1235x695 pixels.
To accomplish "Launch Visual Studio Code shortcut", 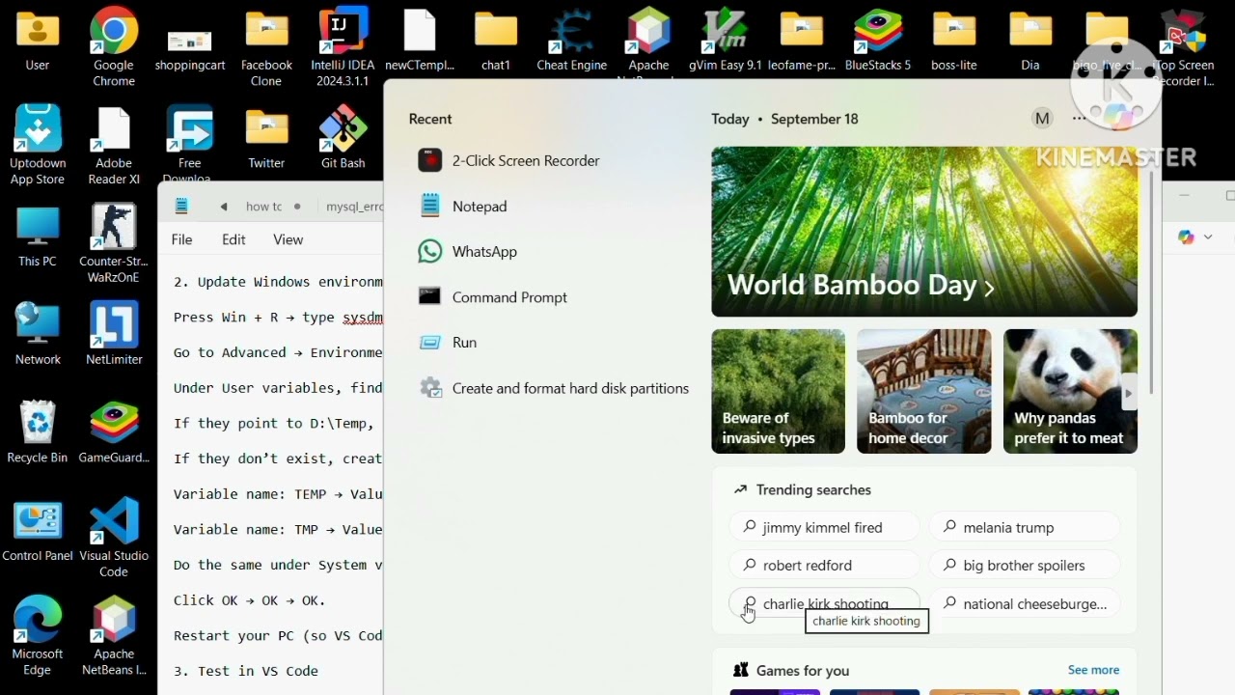I will coord(114,538).
